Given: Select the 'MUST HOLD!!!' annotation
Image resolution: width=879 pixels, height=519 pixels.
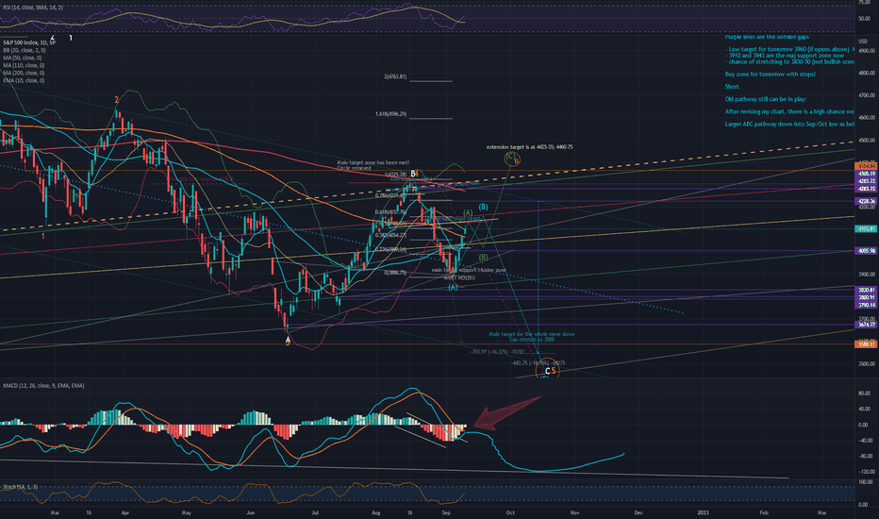Looking at the screenshot, I should (459, 277).
